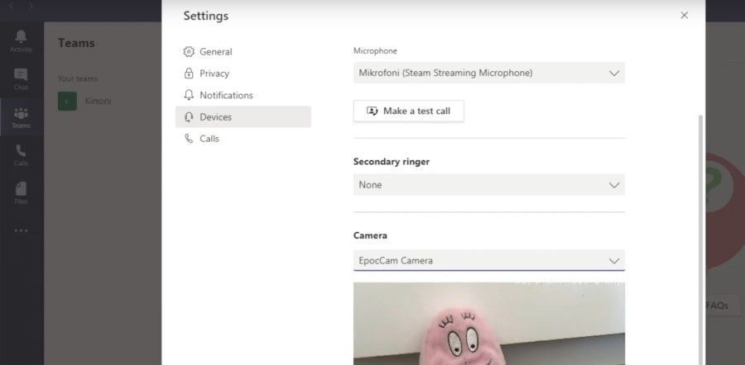Click the back navigation arrow
745x365 pixels.
coord(11,6)
